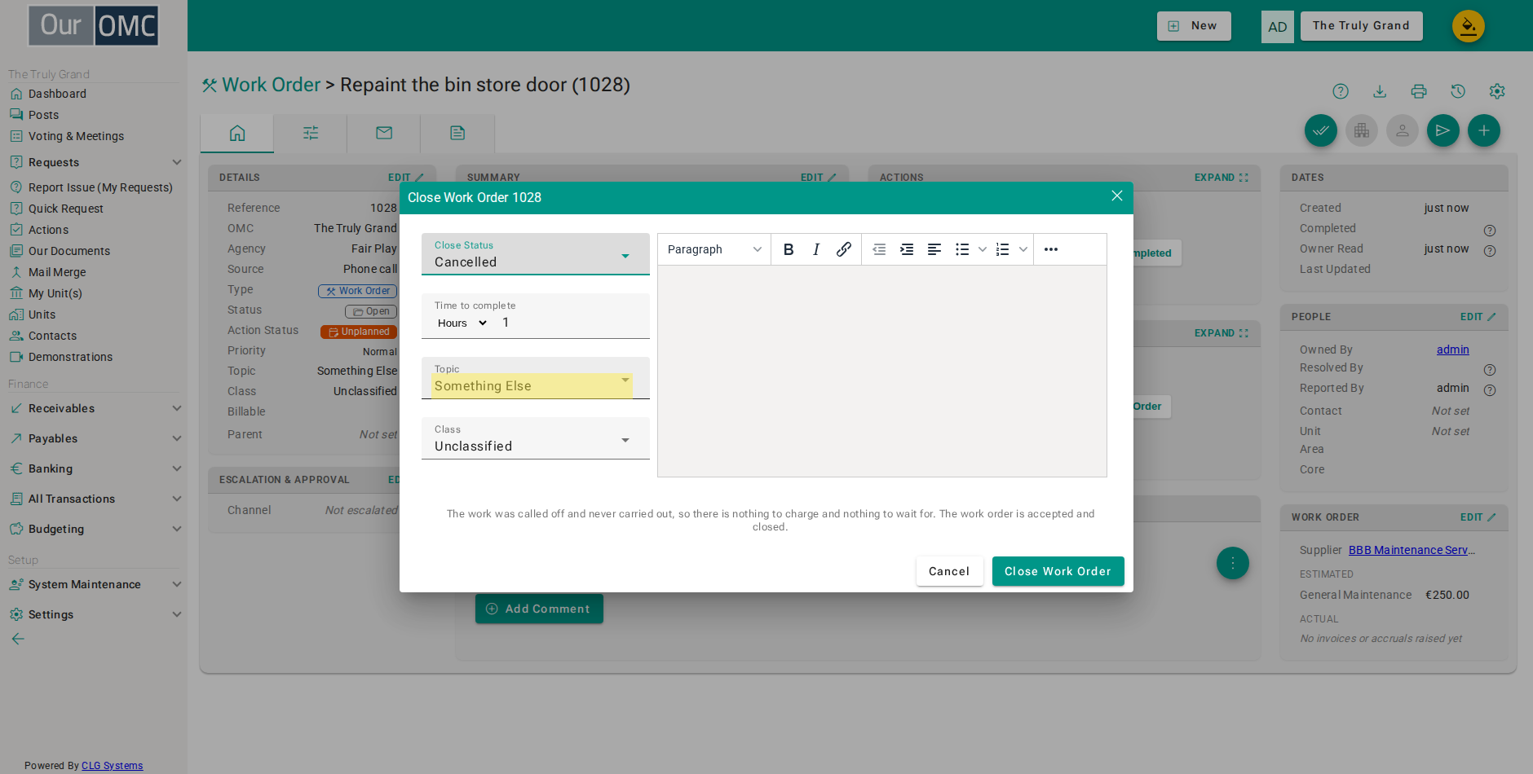1533x774 pixels.
Task: Click the Close Work Order button
Action: point(1058,571)
